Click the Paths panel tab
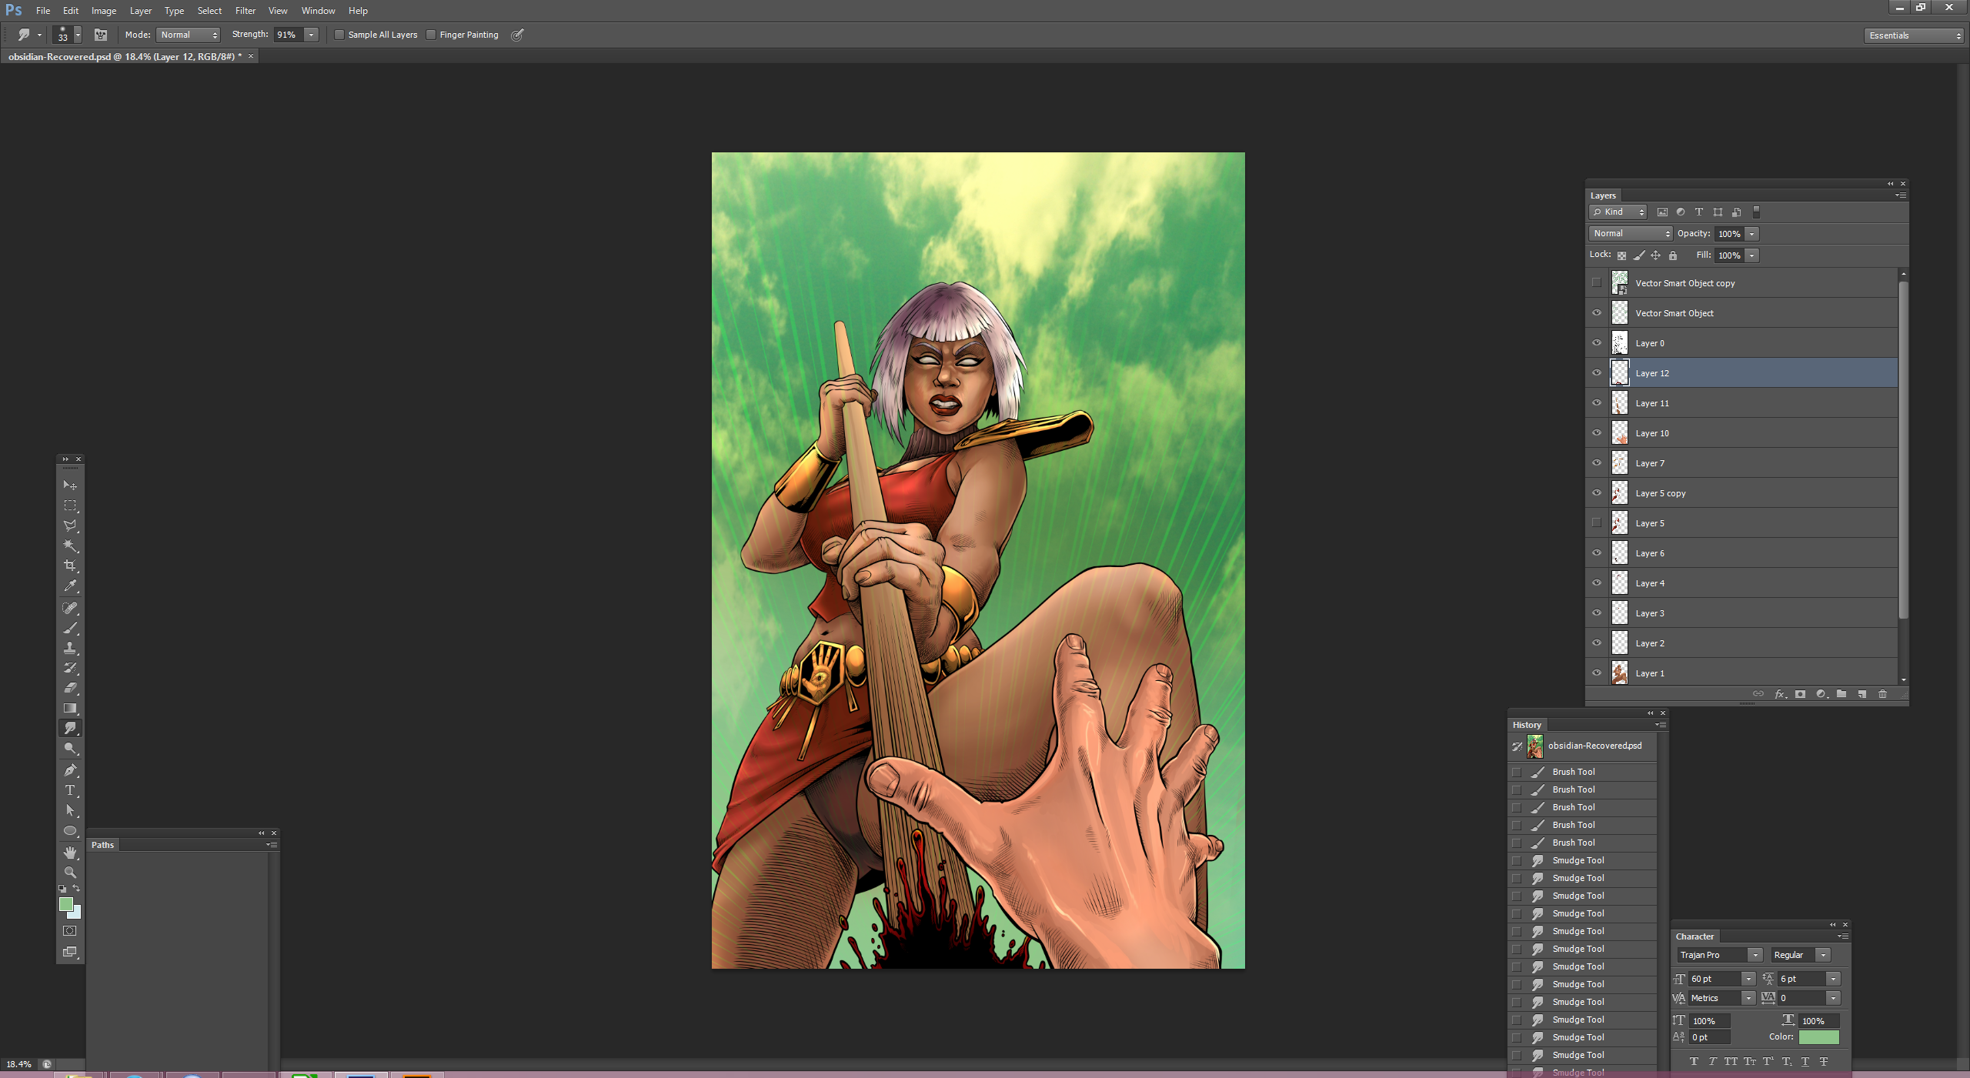The height and width of the screenshot is (1078, 1970). click(102, 845)
